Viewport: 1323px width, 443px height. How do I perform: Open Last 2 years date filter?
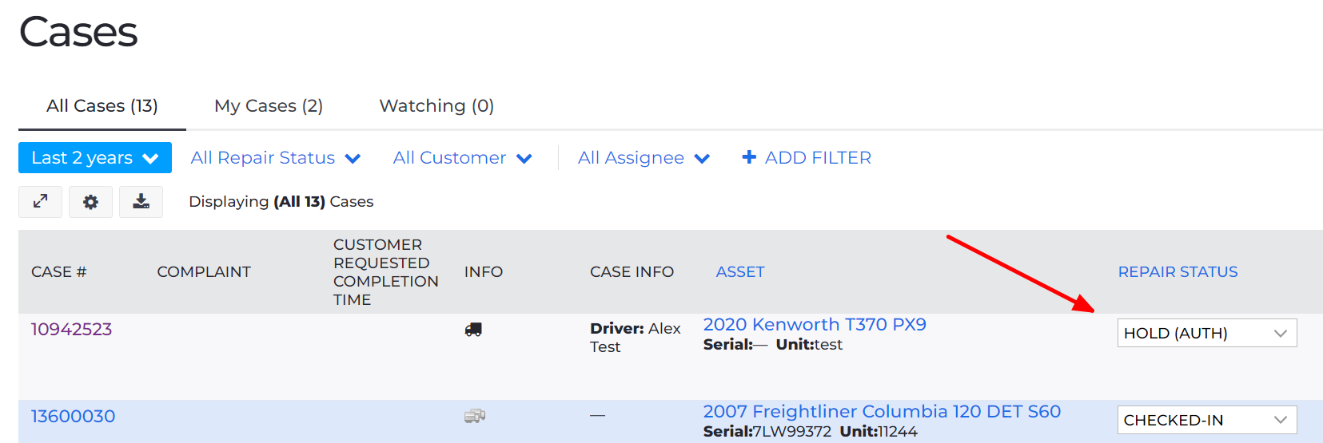94,158
